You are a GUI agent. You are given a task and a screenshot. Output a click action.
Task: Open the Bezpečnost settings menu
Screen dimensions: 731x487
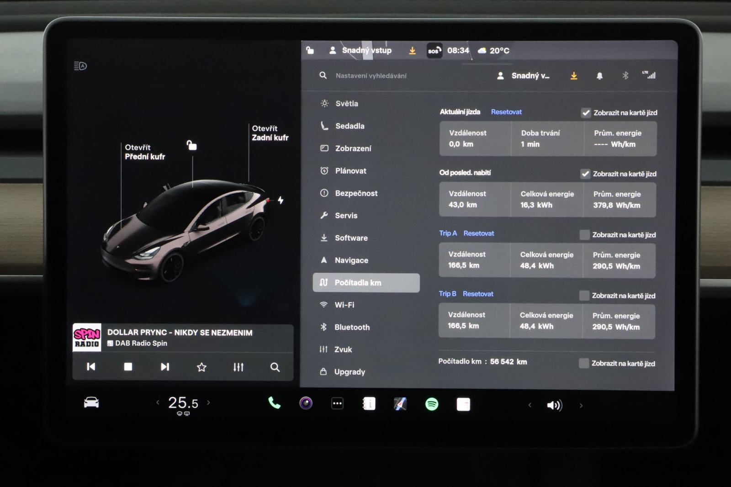(x=356, y=193)
